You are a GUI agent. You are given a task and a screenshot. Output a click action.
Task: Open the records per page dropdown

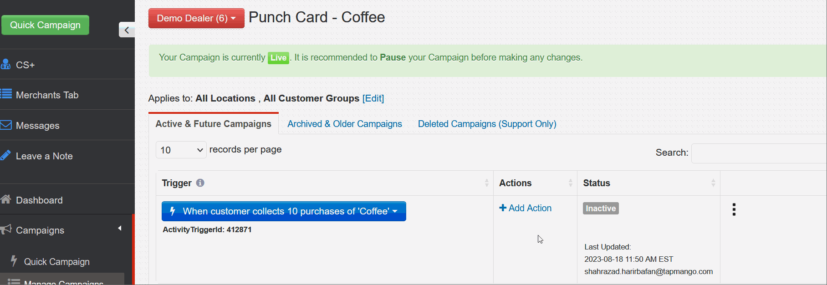[181, 150]
